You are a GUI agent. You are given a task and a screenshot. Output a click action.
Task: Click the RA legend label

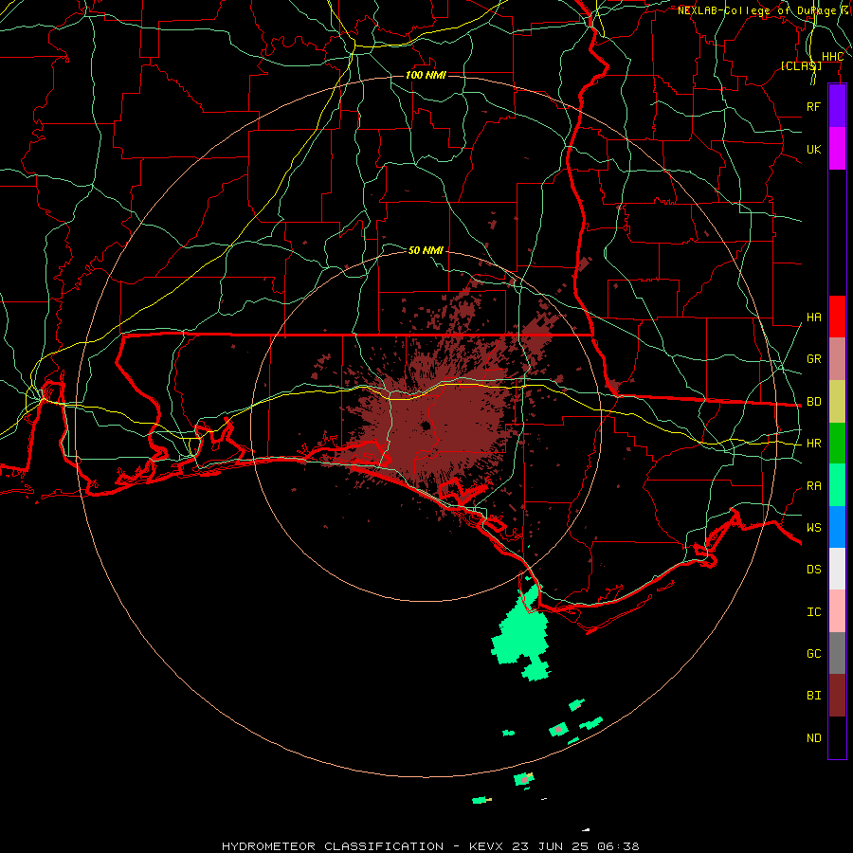coord(813,486)
